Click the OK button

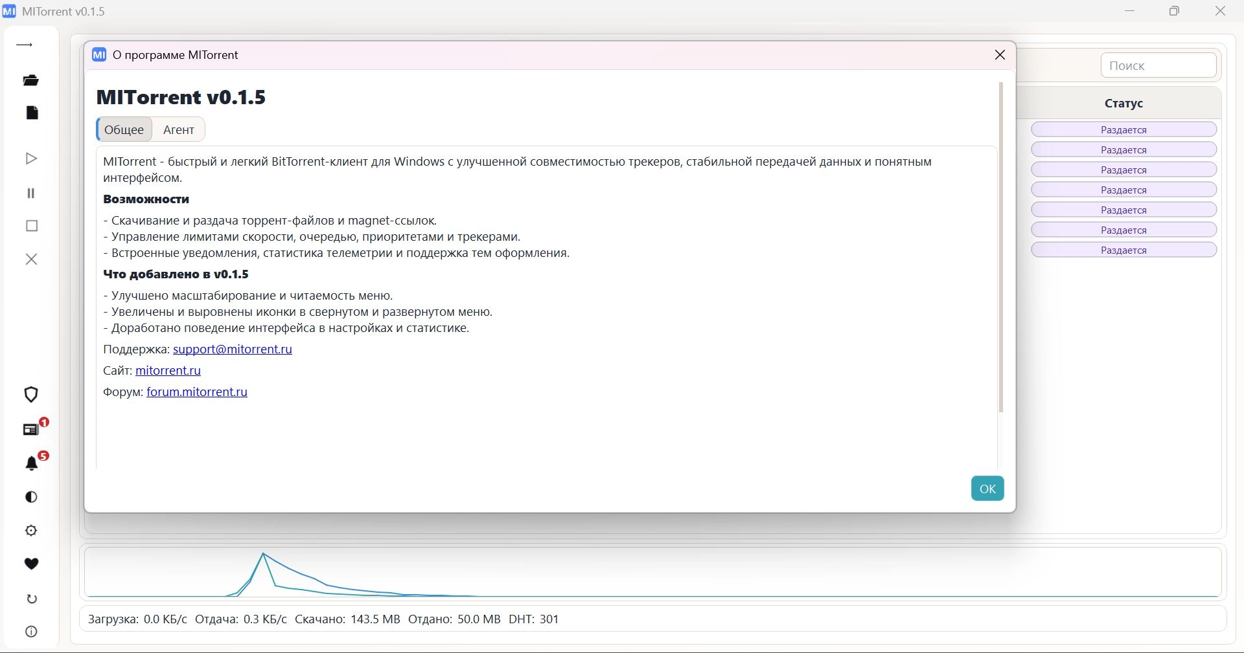(987, 489)
